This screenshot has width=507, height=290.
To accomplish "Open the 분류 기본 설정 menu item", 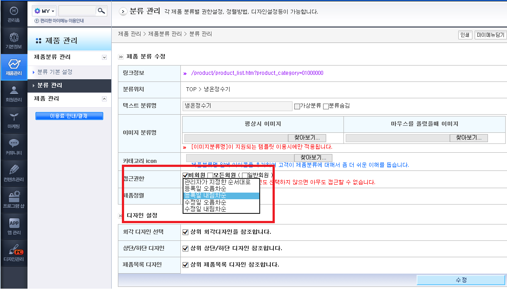I will coord(55,72).
